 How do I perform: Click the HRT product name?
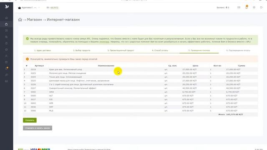51,107
